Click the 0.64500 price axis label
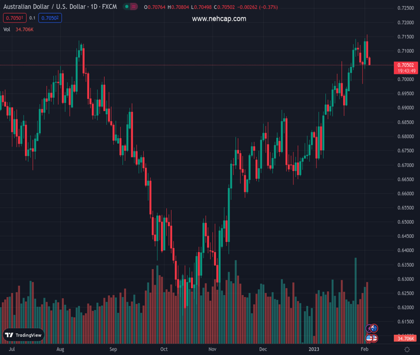The height and width of the screenshot is (355, 420). (406, 236)
